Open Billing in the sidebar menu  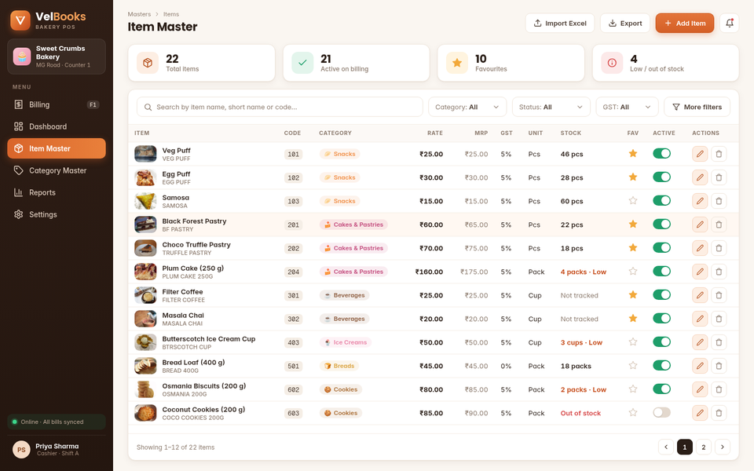[x=57, y=104]
